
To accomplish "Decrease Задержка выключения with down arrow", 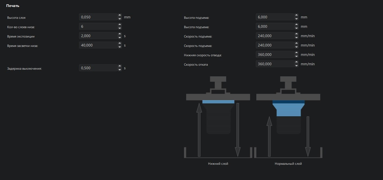I will (120, 70).
